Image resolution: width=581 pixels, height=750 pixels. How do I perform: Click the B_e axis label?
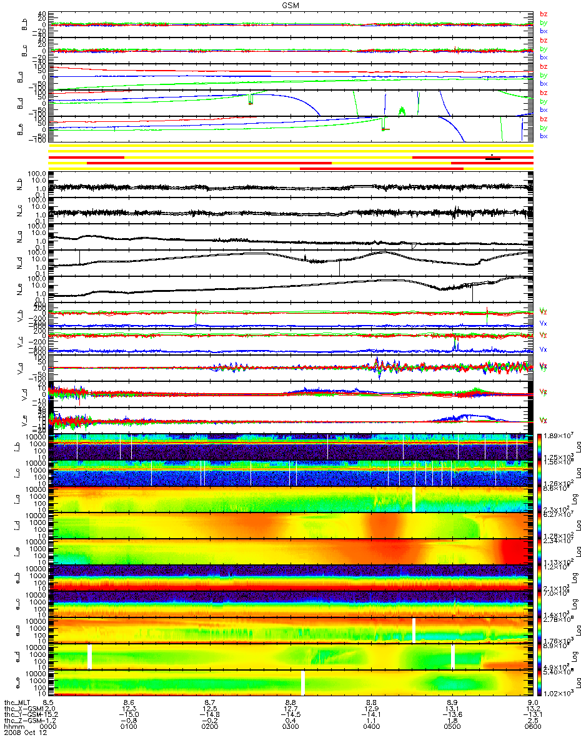20,130
